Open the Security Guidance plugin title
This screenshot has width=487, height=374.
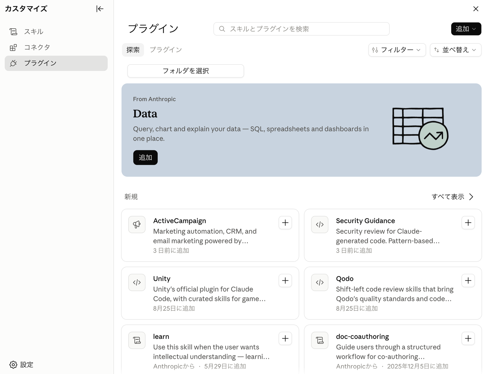click(x=365, y=221)
